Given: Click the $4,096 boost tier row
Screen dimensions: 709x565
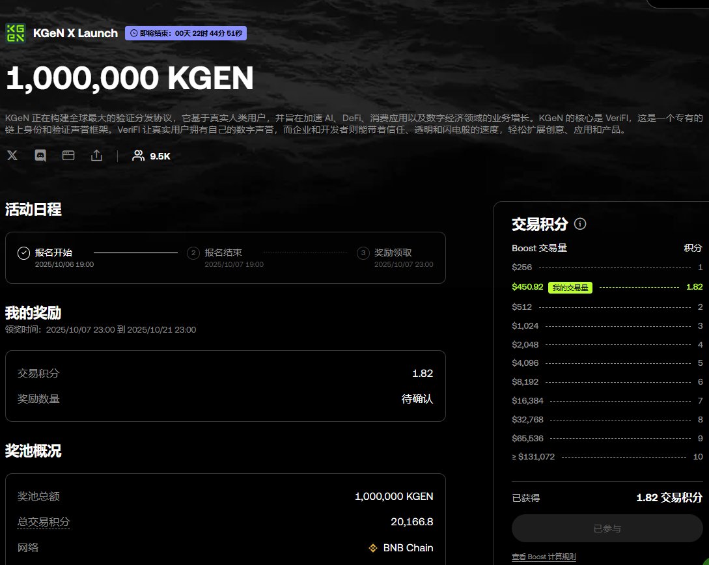Looking at the screenshot, I should (607, 363).
